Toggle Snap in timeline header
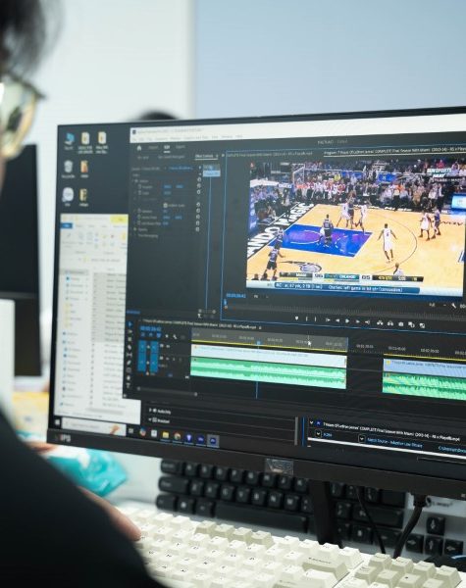This screenshot has height=588, width=466. point(151,335)
